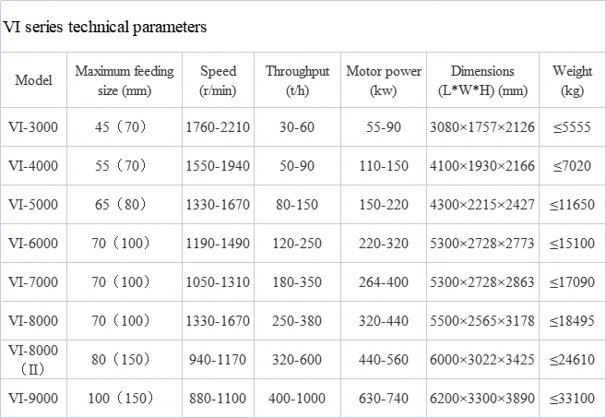This screenshot has height=418, width=606.
Task: Select the 1760-2210 speed value
Action: coord(218,126)
